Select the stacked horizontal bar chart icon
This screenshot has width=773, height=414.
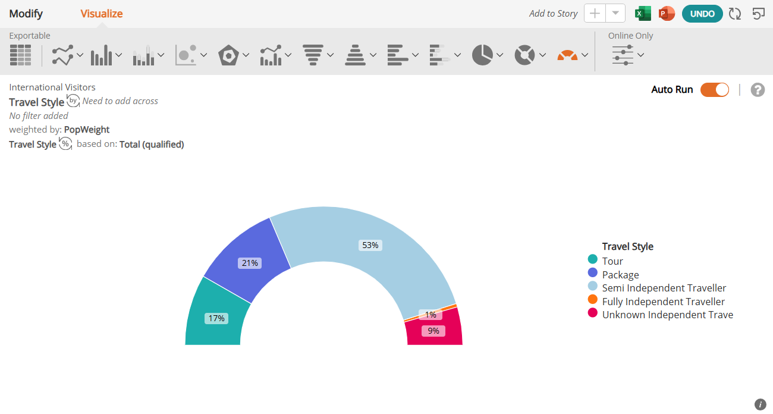pos(438,55)
